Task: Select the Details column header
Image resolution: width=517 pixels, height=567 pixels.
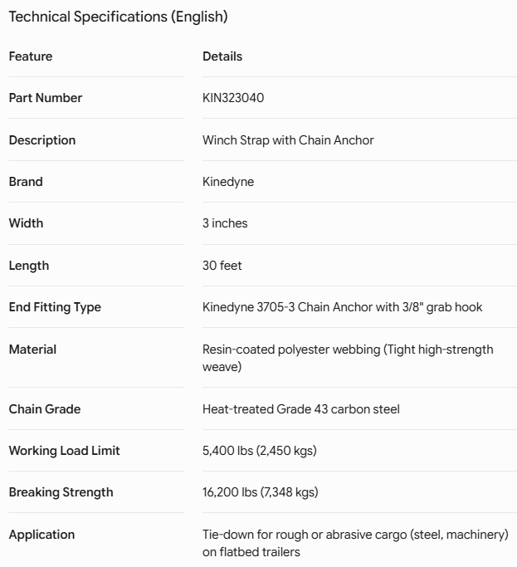Action: click(x=222, y=56)
